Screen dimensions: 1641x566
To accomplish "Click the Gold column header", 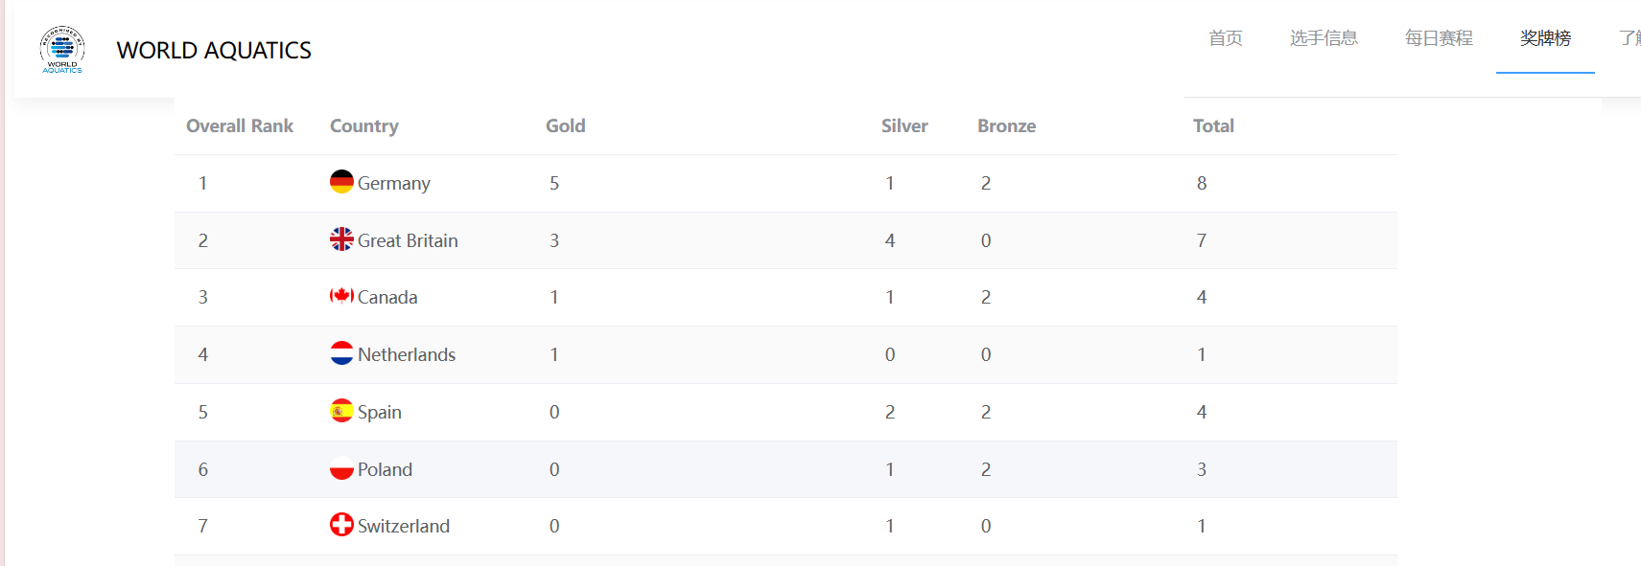I will 565,125.
